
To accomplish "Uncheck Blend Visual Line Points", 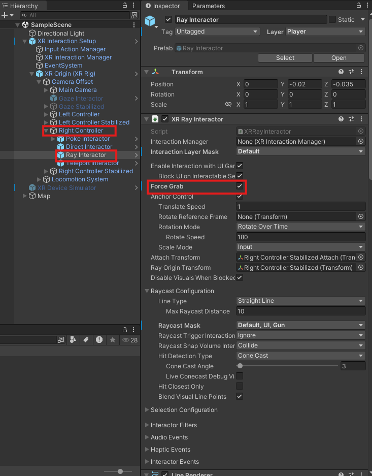I will 240,396.
